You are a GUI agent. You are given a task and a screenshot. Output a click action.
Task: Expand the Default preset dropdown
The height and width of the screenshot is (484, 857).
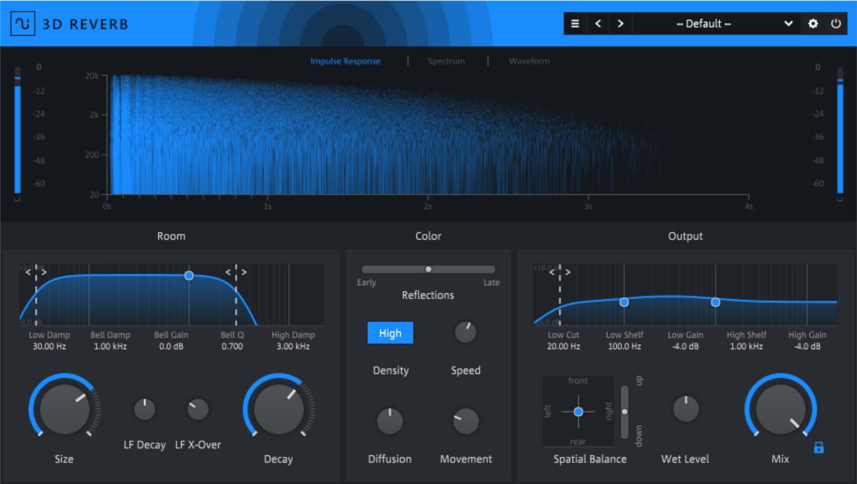tap(788, 24)
